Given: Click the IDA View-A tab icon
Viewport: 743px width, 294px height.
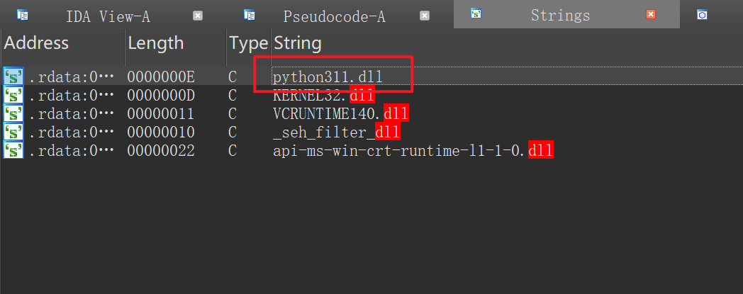Looking at the screenshot, I should tap(23, 15).
